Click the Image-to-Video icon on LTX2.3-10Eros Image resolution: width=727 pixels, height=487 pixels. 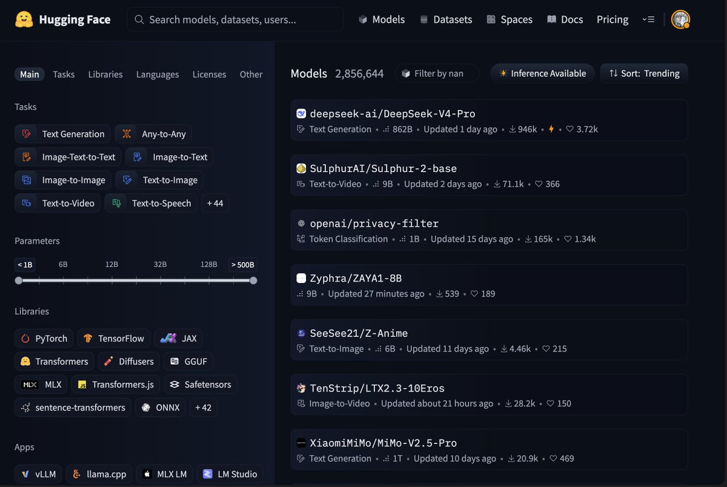(x=300, y=404)
